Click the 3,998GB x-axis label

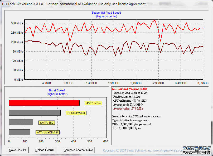coord(203,83)
